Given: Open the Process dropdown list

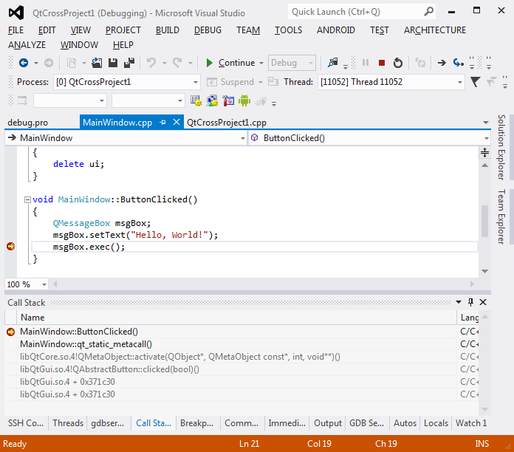Looking at the screenshot, I should 195,82.
